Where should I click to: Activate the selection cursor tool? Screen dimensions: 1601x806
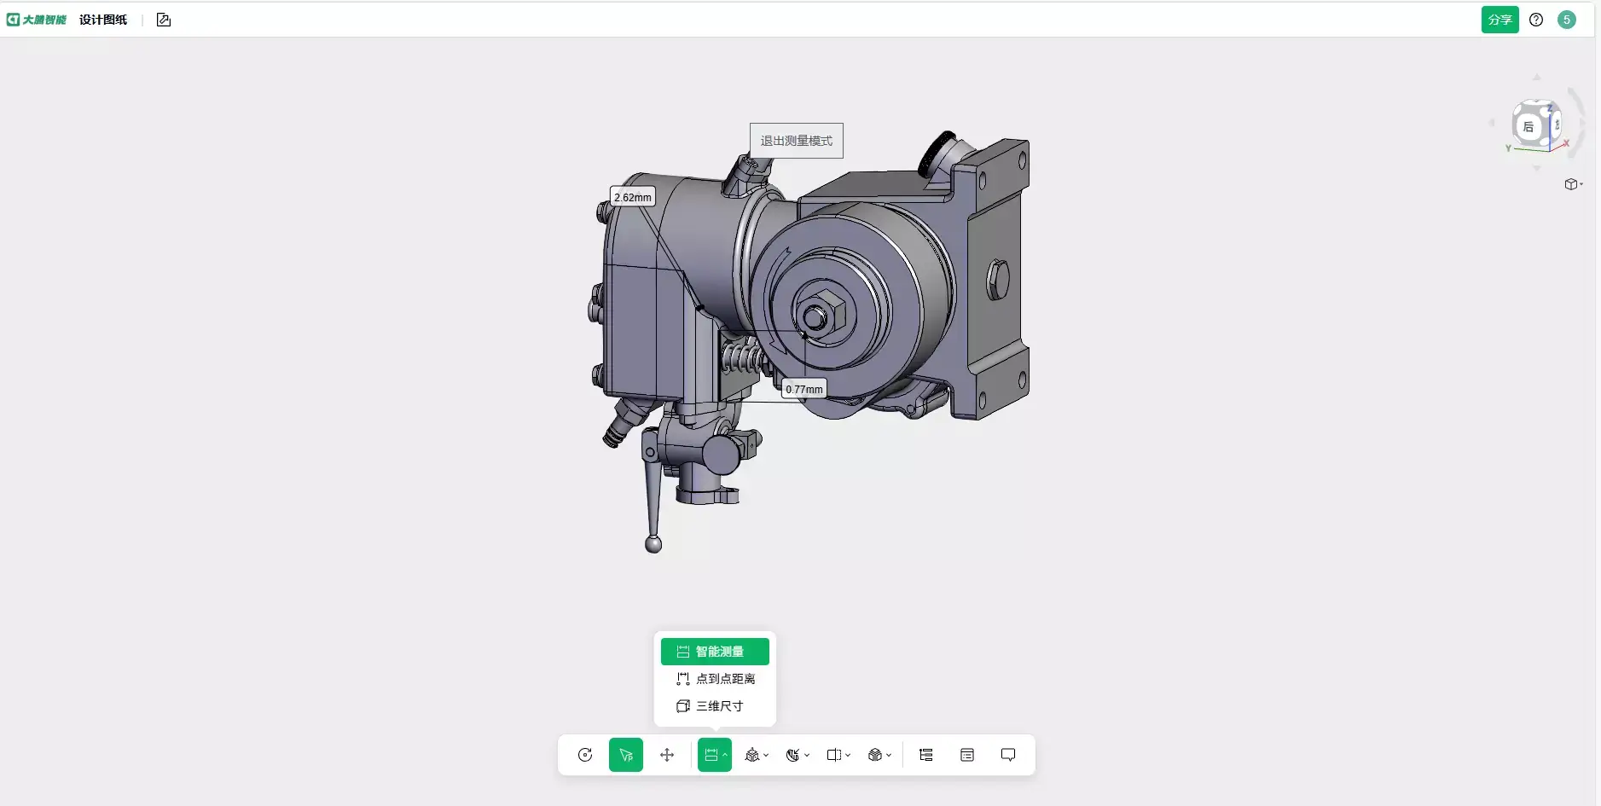click(x=626, y=755)
